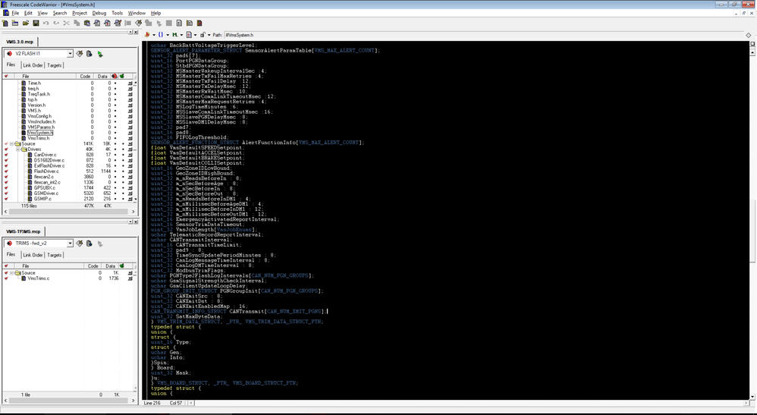Viewport: 757px width, 415px height.
Task: Collapse the Source folder in VMS.3.0 project
Action: click(x=11, y=144)
